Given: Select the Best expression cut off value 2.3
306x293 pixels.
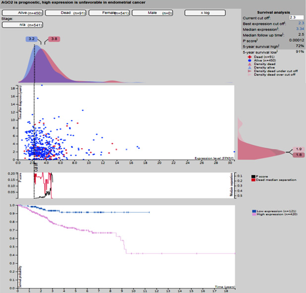Looking at the screenshot, I should [x=301, y=23].
